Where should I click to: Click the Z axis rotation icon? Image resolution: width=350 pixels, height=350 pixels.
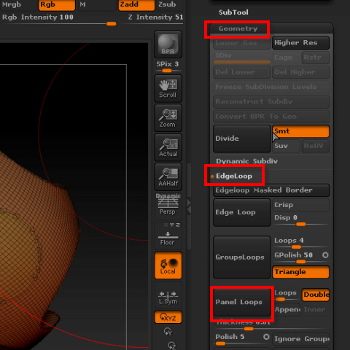pos(171,345)
